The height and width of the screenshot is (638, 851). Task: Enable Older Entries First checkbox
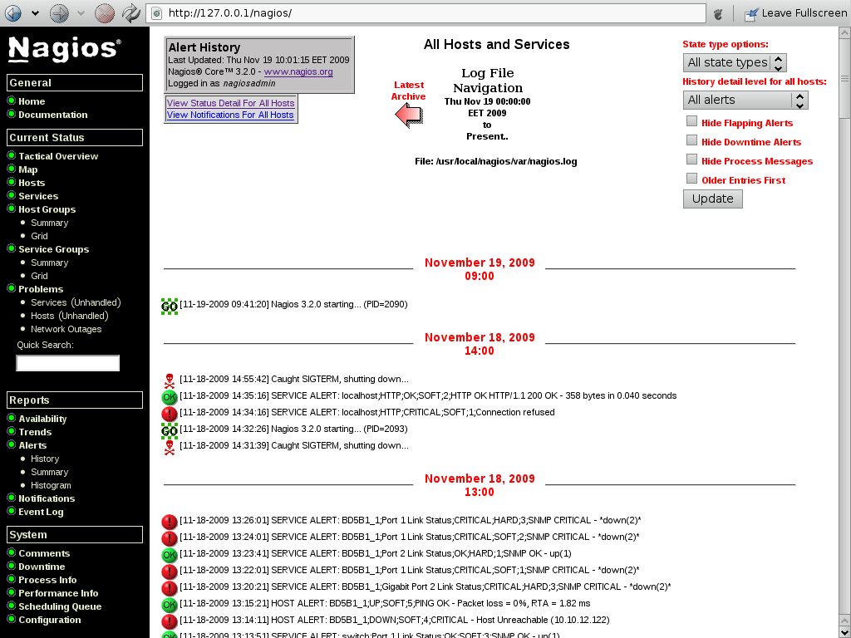[x=691, y=178]
